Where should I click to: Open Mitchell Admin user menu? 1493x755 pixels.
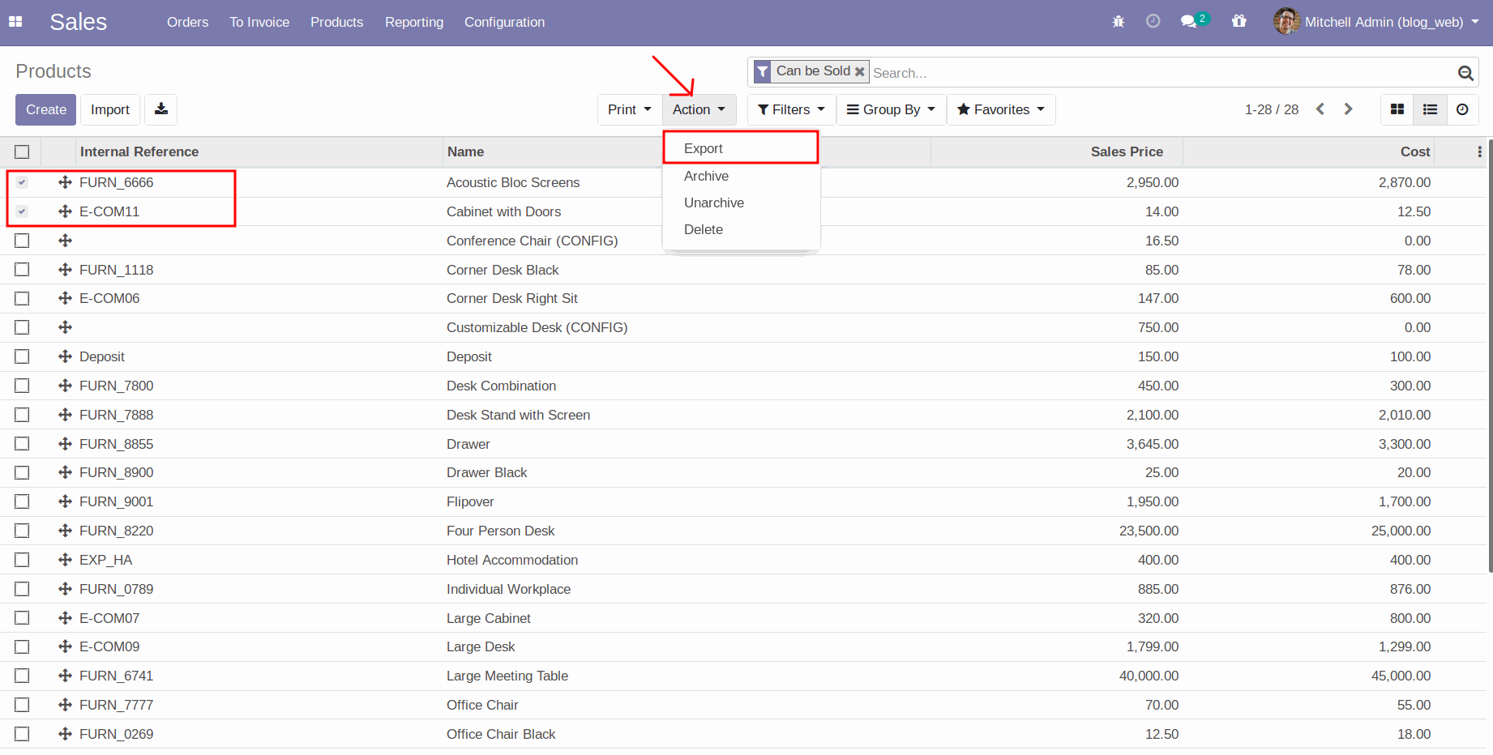tap(1376, 22)
